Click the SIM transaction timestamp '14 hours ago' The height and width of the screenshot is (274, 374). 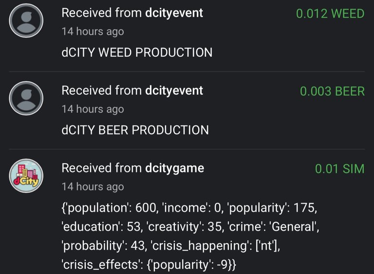click(93, 187)
